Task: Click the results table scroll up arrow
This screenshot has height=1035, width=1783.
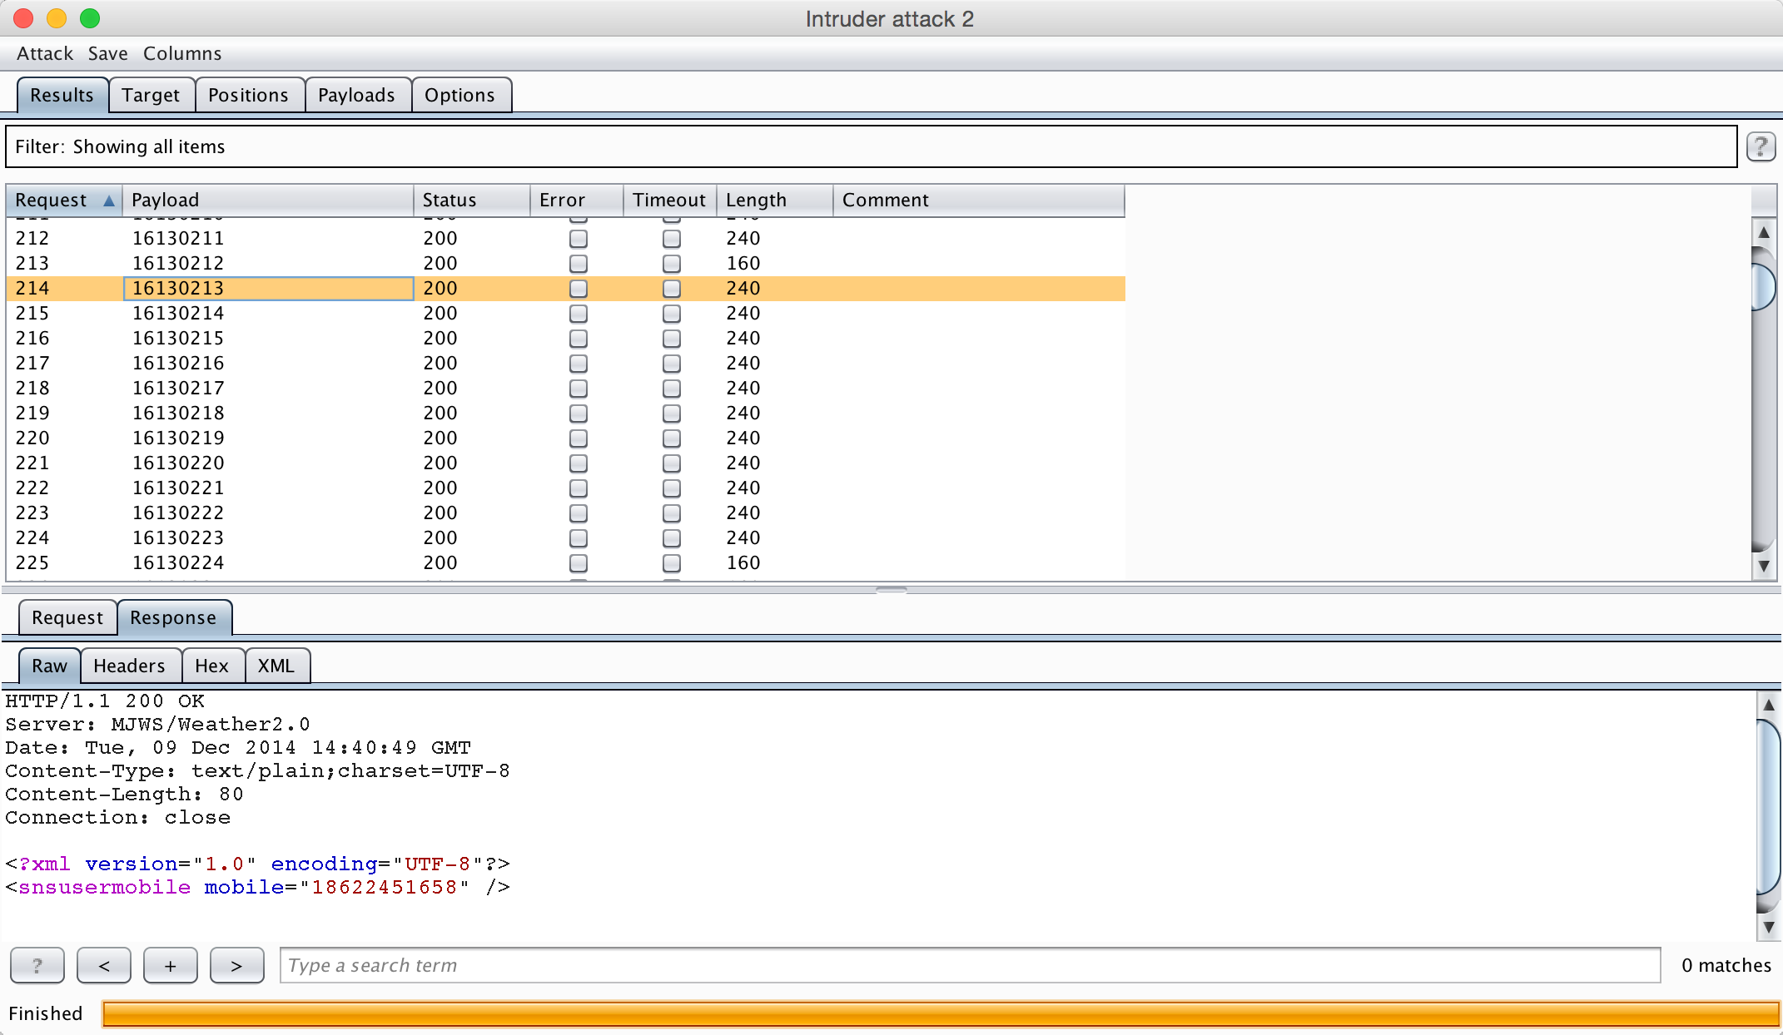Action: [1763, 232]
